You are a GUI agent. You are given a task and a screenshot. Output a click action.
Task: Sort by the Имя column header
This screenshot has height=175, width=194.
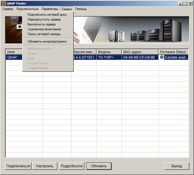click(14, 52)
